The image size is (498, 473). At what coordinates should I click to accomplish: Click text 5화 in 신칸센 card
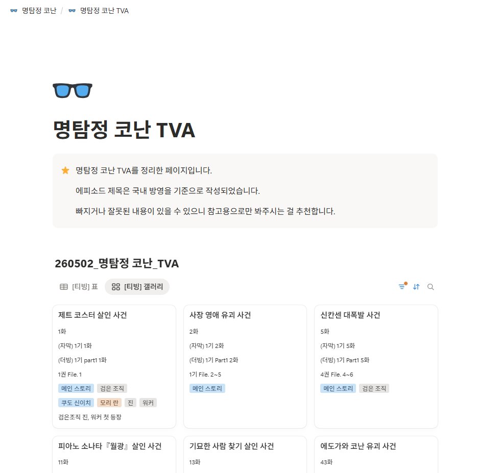pos(325,331)
